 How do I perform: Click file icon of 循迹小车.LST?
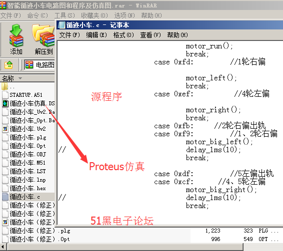[5, 171]
